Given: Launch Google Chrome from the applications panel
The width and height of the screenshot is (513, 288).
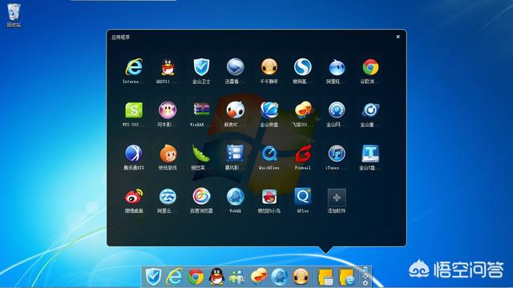Looking at the screenshot, I should [x=370, y=67].
